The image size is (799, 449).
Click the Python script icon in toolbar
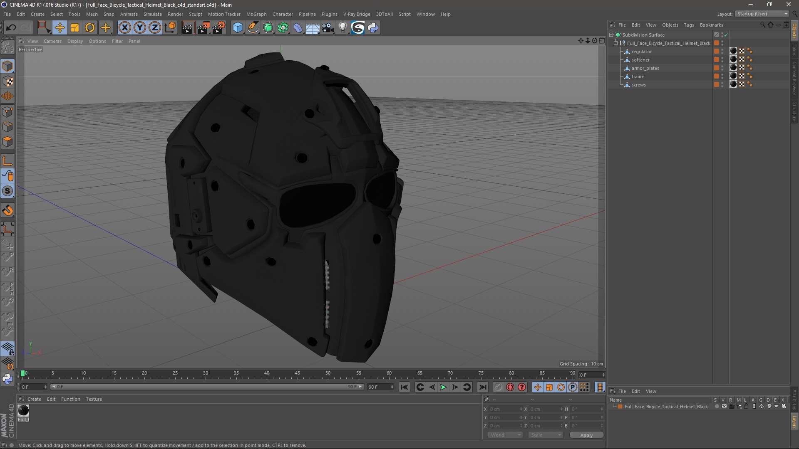(373, 28)
